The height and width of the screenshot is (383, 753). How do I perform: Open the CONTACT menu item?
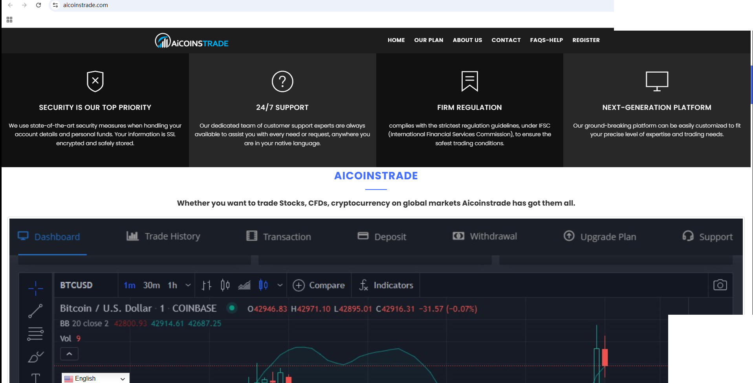(506, 40)
